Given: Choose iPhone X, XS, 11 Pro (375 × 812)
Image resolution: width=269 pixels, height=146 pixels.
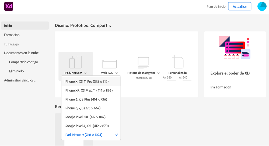Looking at the screenshot, I should [86, 81].
